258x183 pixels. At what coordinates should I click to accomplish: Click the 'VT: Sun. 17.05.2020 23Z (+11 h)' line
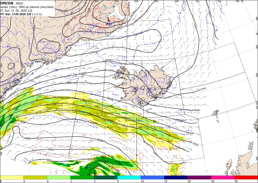pos(21,14)
